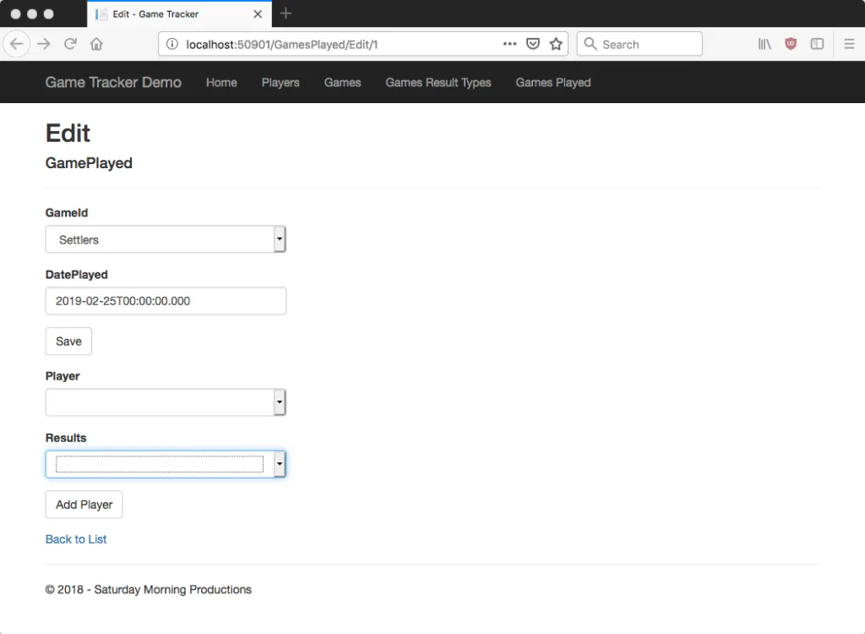Click the Save button
This screenshot has height=634, width=865.
68,342
